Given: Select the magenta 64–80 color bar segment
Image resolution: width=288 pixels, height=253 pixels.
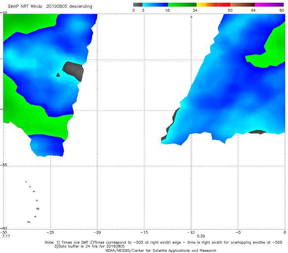Looking at the screenshot, I should tap(269, 5).
